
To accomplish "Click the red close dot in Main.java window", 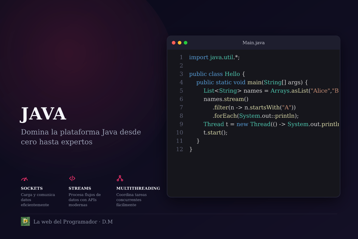I will tap(174, 43).
